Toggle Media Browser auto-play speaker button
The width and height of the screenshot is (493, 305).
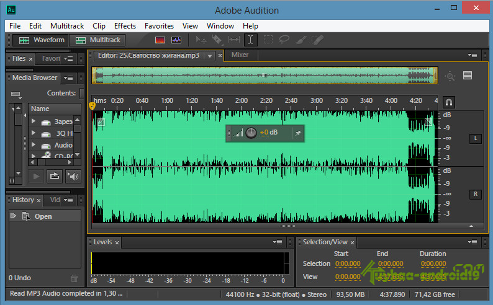[73, 176]
